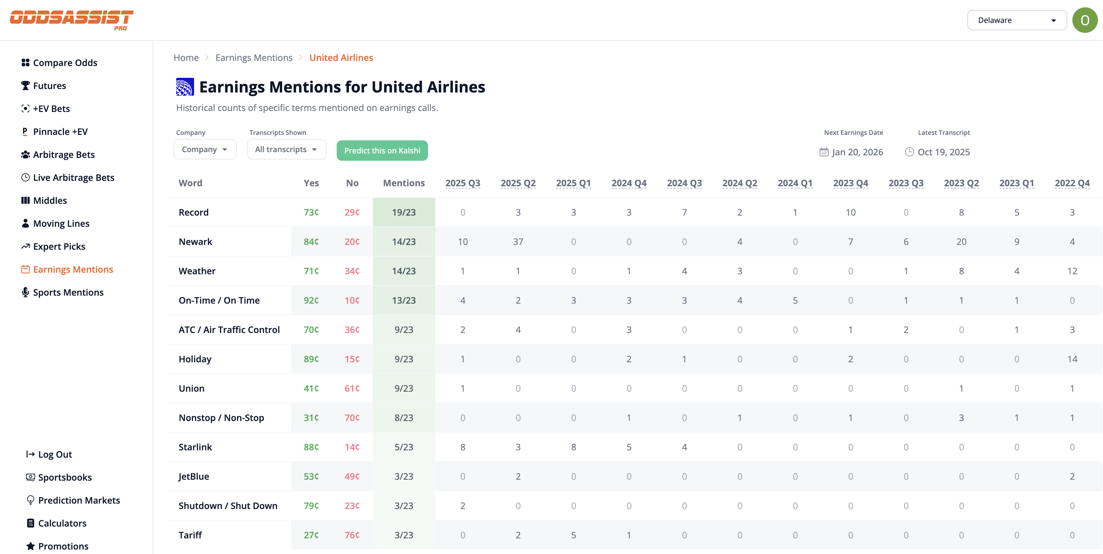Open the Delaware state dropdown

1017,20
